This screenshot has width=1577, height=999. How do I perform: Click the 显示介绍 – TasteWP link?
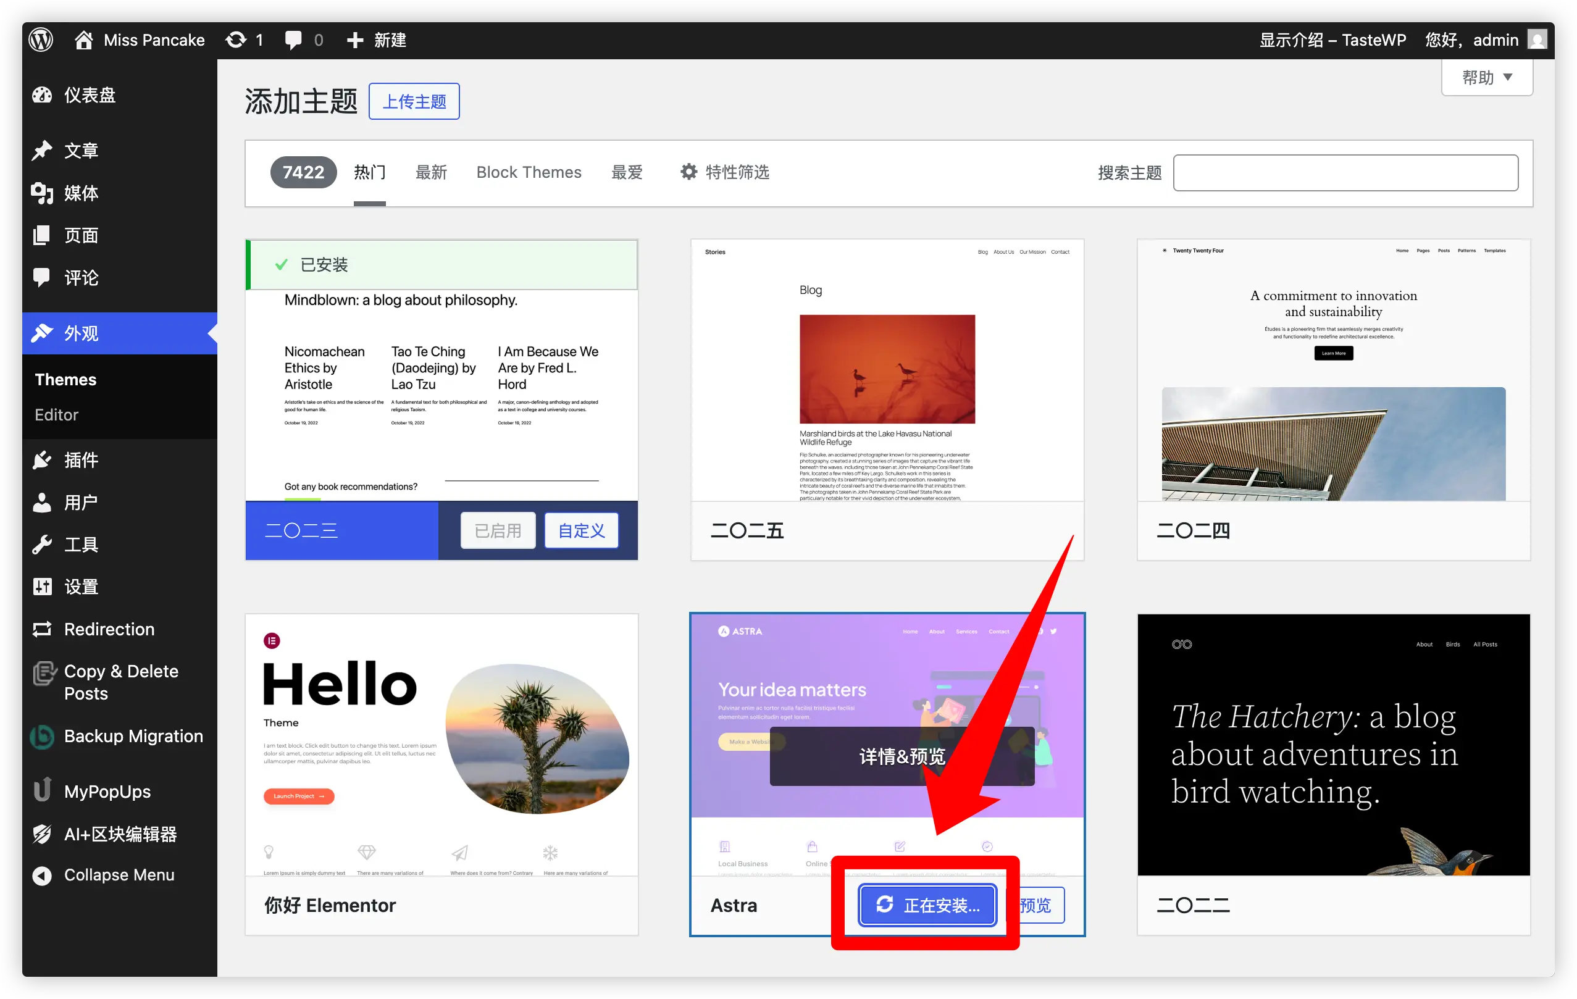click(x=1332, y=40)
